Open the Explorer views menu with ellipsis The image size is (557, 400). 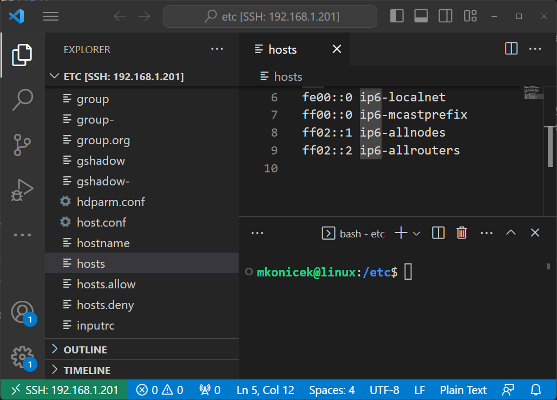tap(217, 49)
